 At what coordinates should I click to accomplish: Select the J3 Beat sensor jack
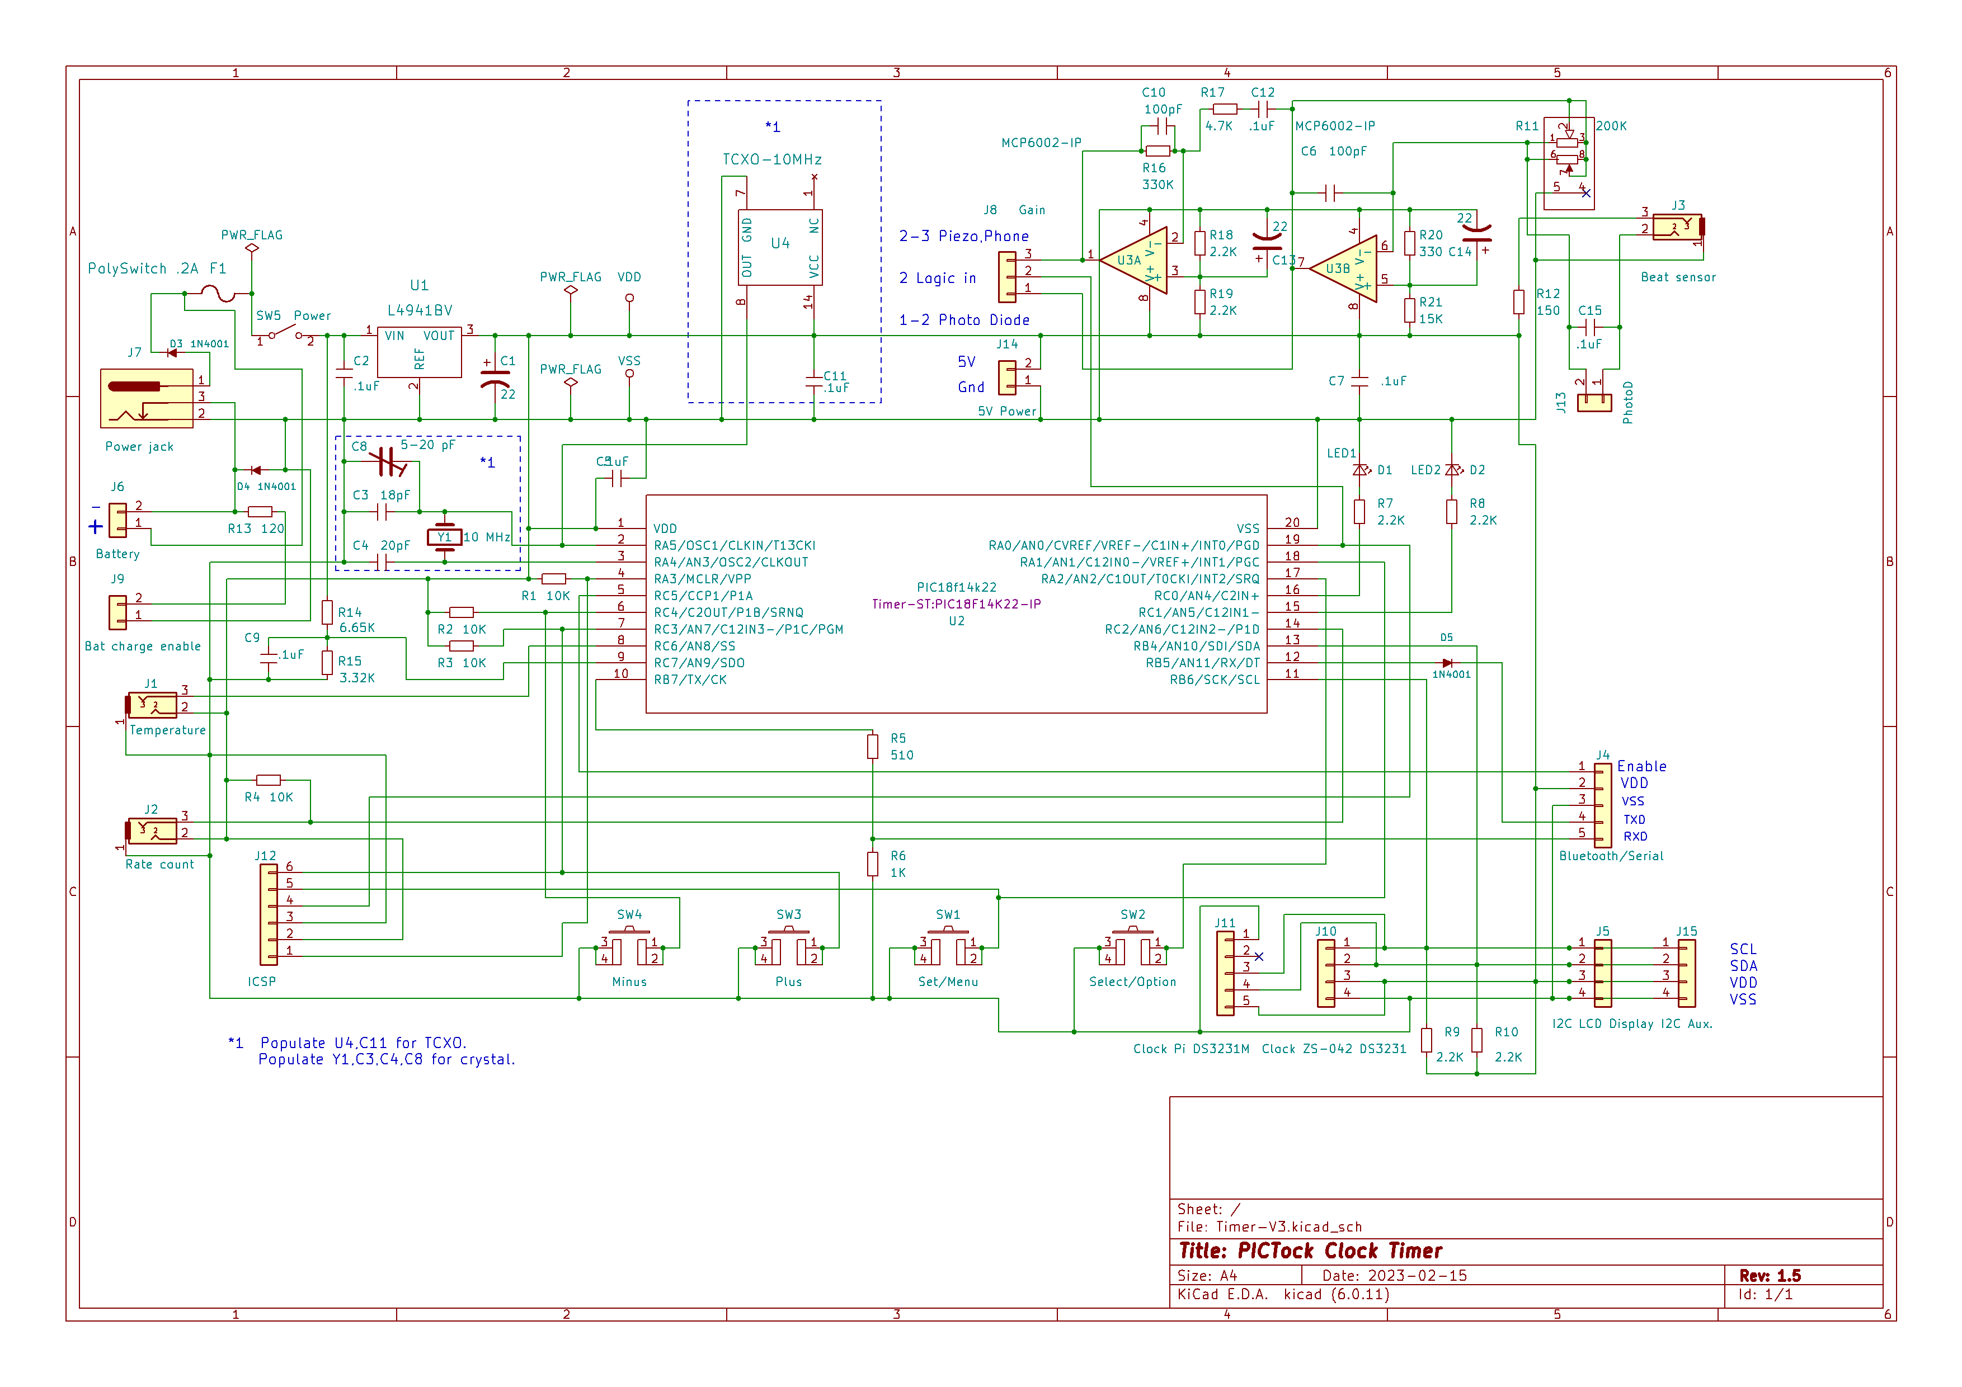[x=1678, y=227]
